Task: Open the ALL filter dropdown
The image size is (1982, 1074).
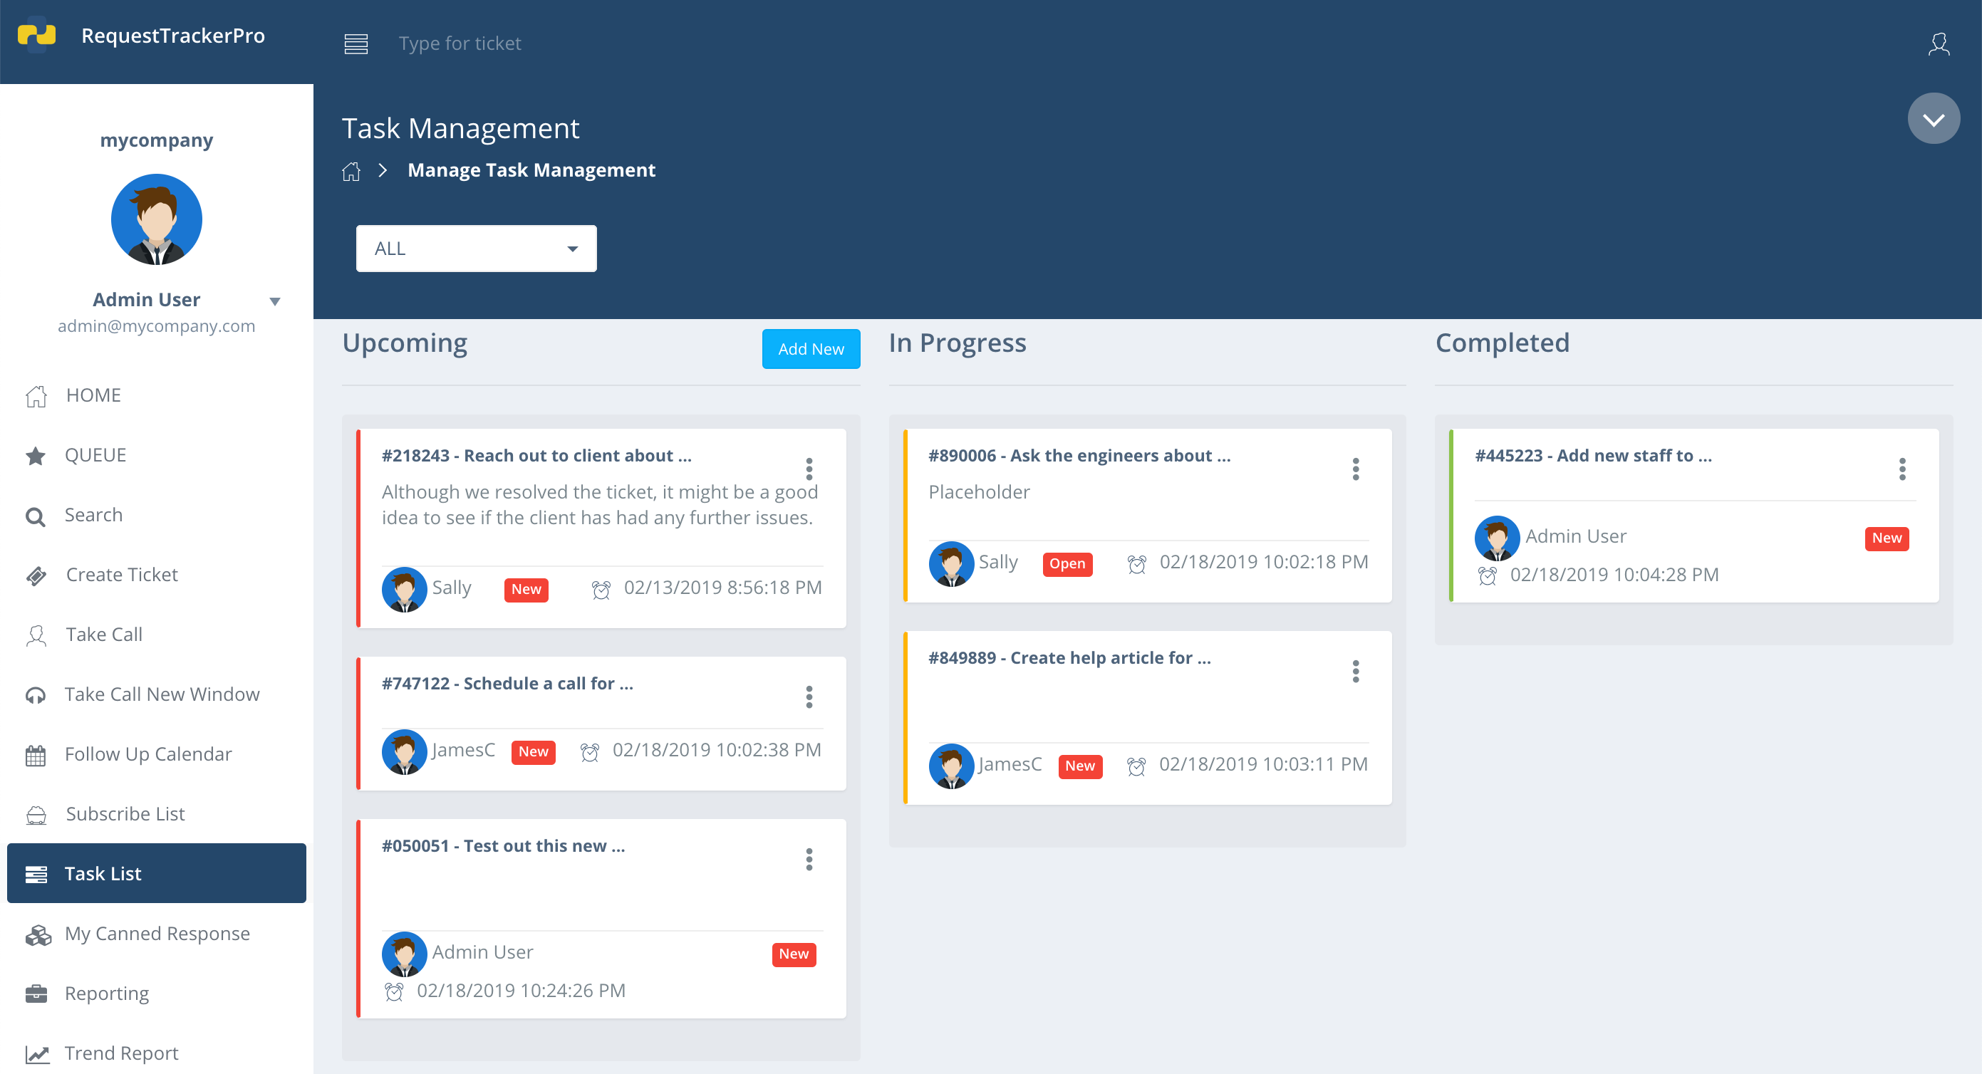Action: [x=477, y=249]
